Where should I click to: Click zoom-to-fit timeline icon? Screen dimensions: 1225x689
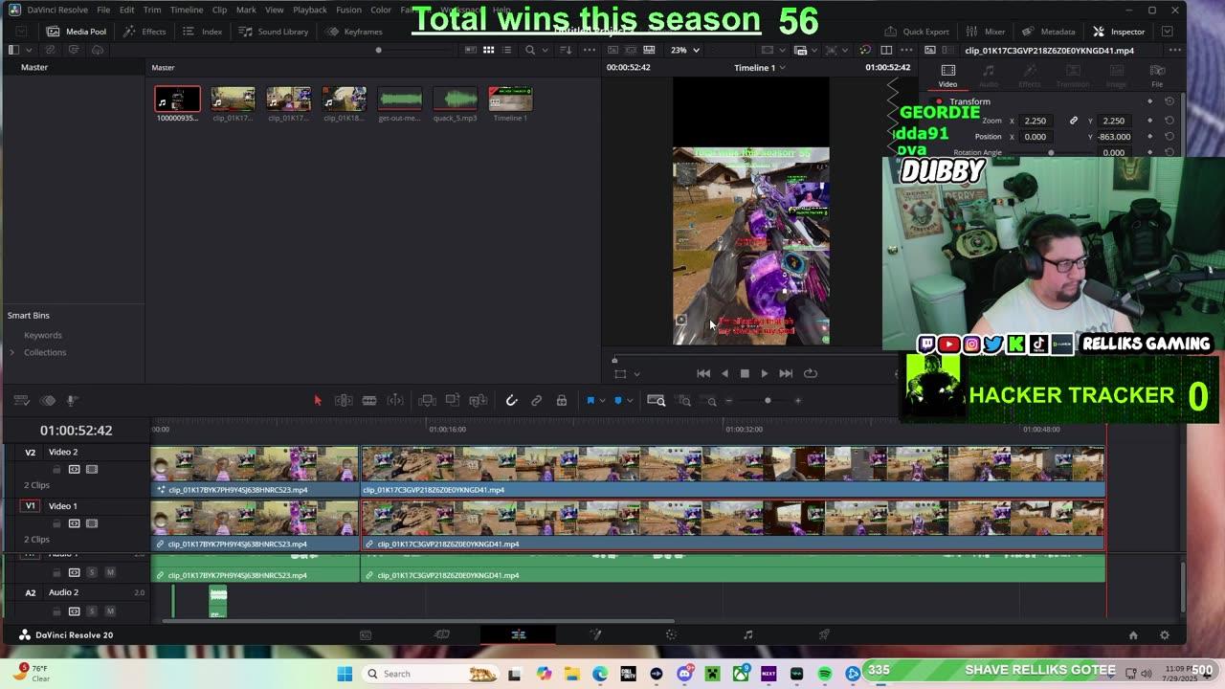point(657,401)
